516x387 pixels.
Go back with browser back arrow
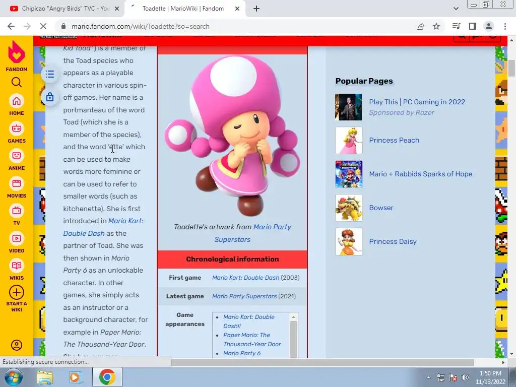pos(11,26)
